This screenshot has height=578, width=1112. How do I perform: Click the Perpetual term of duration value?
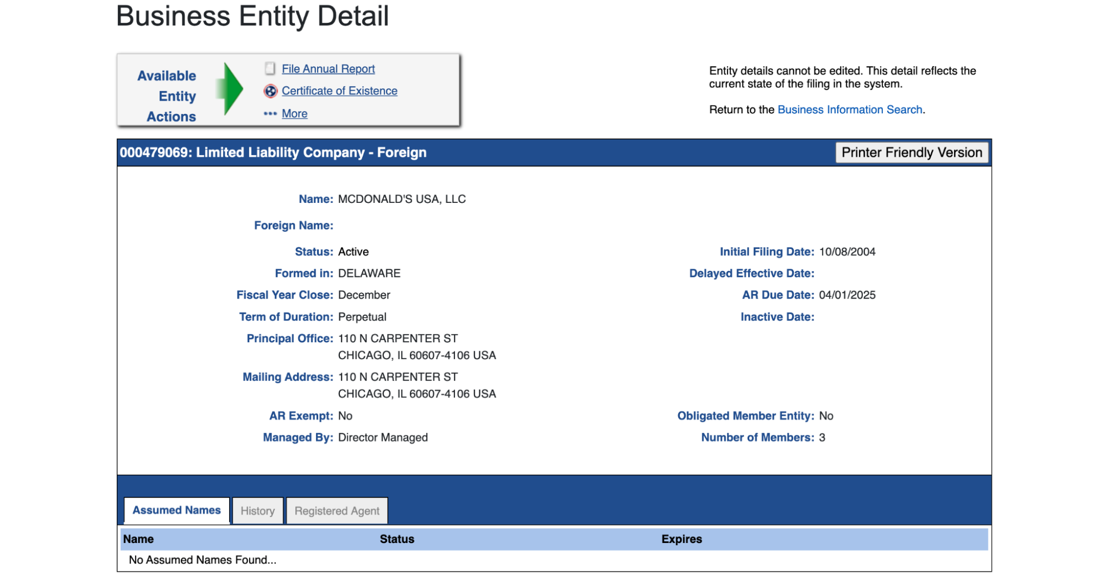pyautogui.click(x=362, y=317)
